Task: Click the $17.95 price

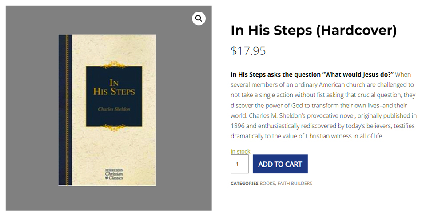Action: pyautogui.click(x=248, y=51)
